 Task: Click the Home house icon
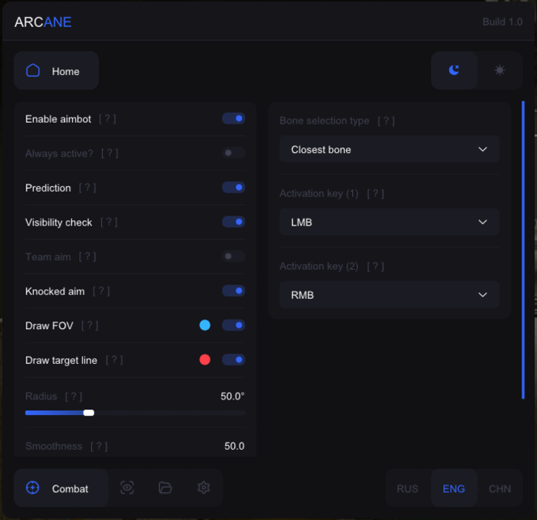click(33, 71)
